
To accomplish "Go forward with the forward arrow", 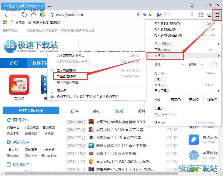I will [15, 15].
